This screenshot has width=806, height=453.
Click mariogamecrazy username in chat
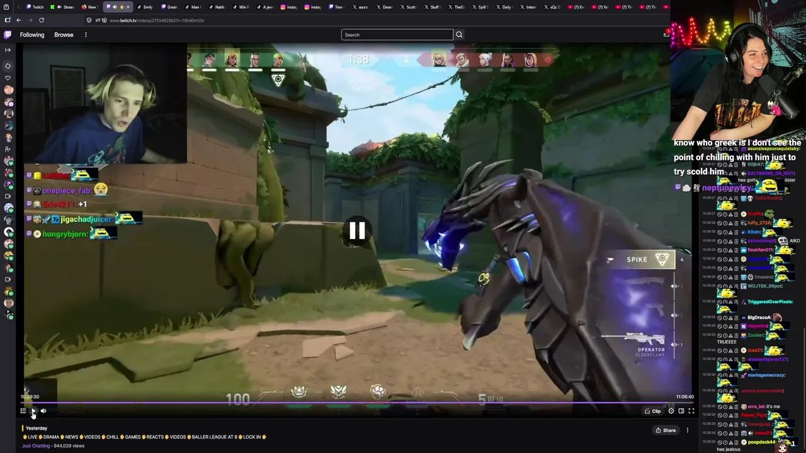coord(766,375)
